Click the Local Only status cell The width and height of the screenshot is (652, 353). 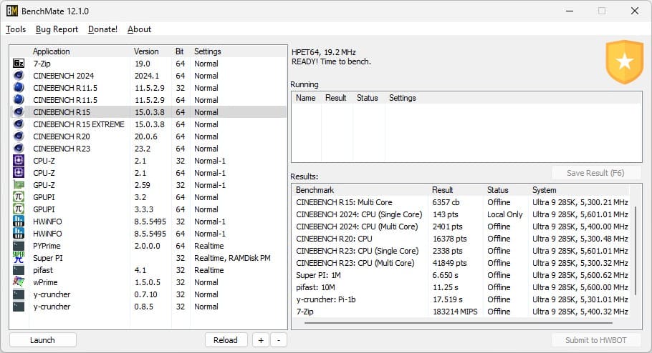tap(505, 214)
